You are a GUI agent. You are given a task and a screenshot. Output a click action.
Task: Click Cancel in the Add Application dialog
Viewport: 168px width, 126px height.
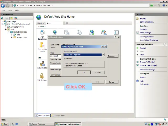click(x=112, y=82)
